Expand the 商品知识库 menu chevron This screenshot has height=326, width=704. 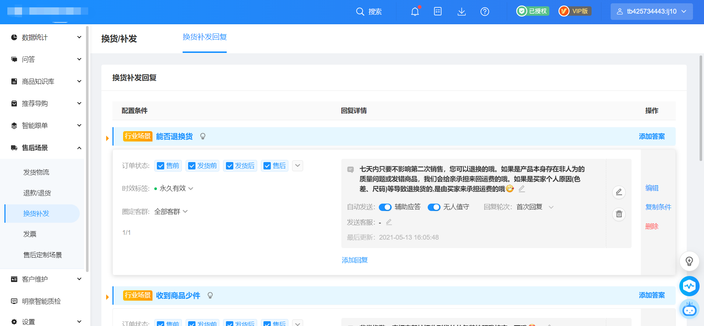coord(79,81)
